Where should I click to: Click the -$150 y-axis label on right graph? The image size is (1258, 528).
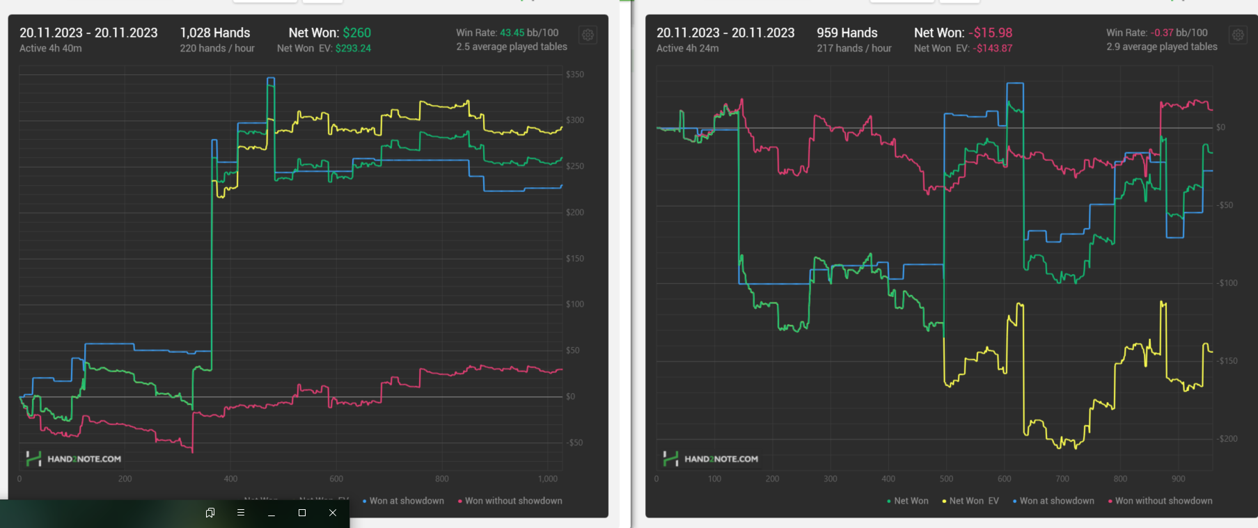1227,361
